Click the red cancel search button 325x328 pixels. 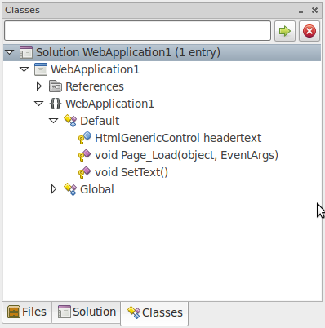[x=309, y=31]
